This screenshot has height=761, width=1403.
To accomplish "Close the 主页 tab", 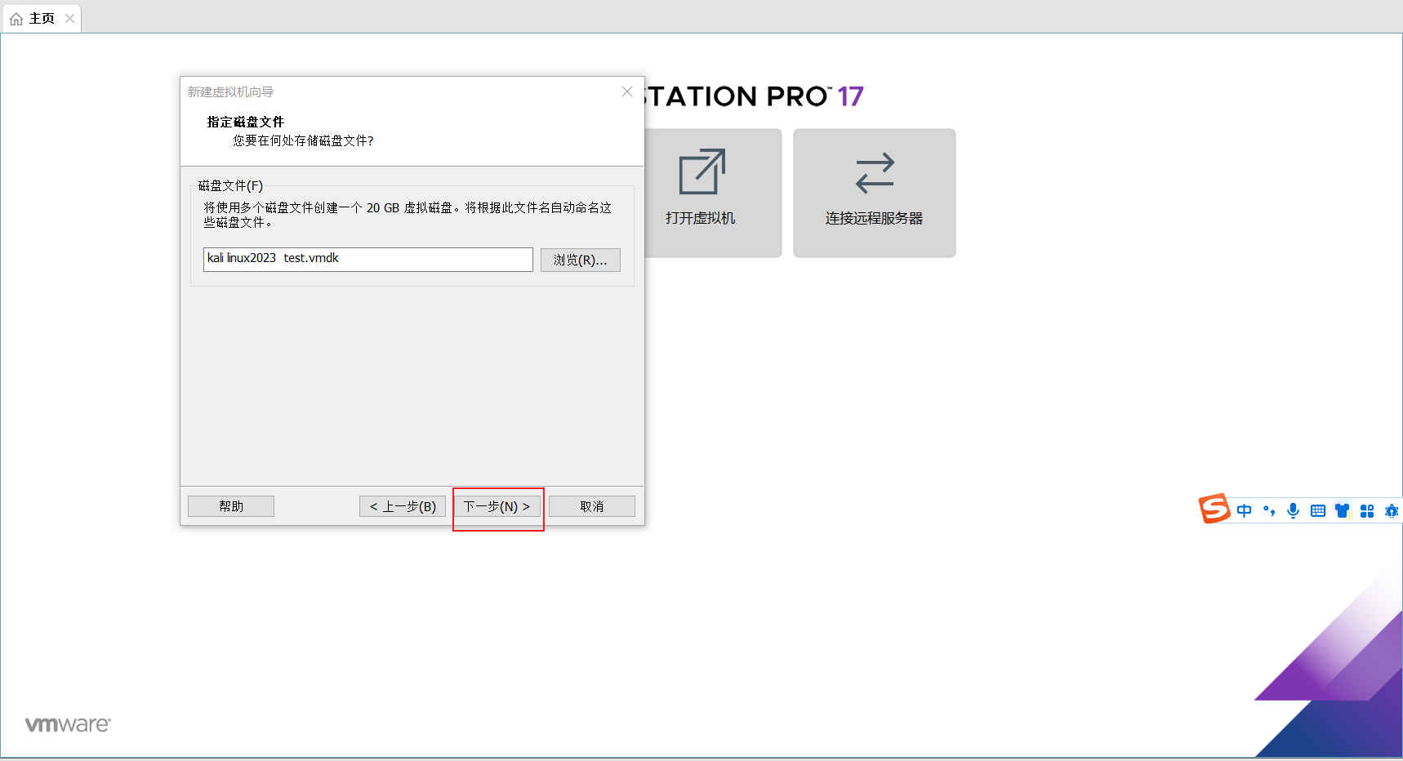I will [x=70, y=18].
